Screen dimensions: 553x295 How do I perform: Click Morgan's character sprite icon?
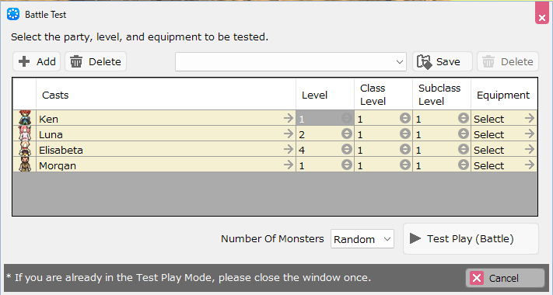click(x=25, y=165)
